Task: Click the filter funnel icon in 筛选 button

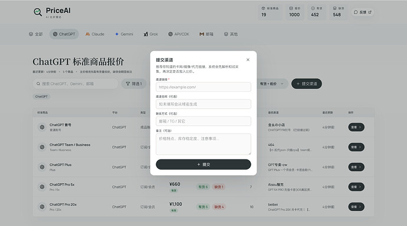Action: click(x=128, y=84)
